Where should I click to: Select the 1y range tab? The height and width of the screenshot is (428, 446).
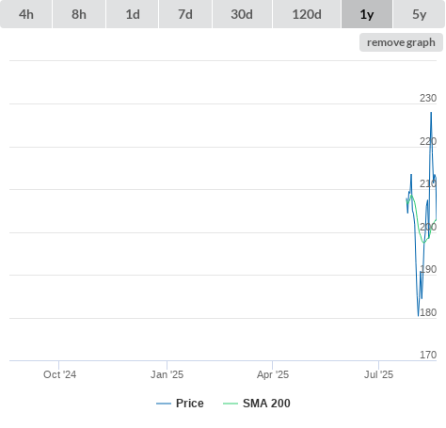[x=367, y=14]
